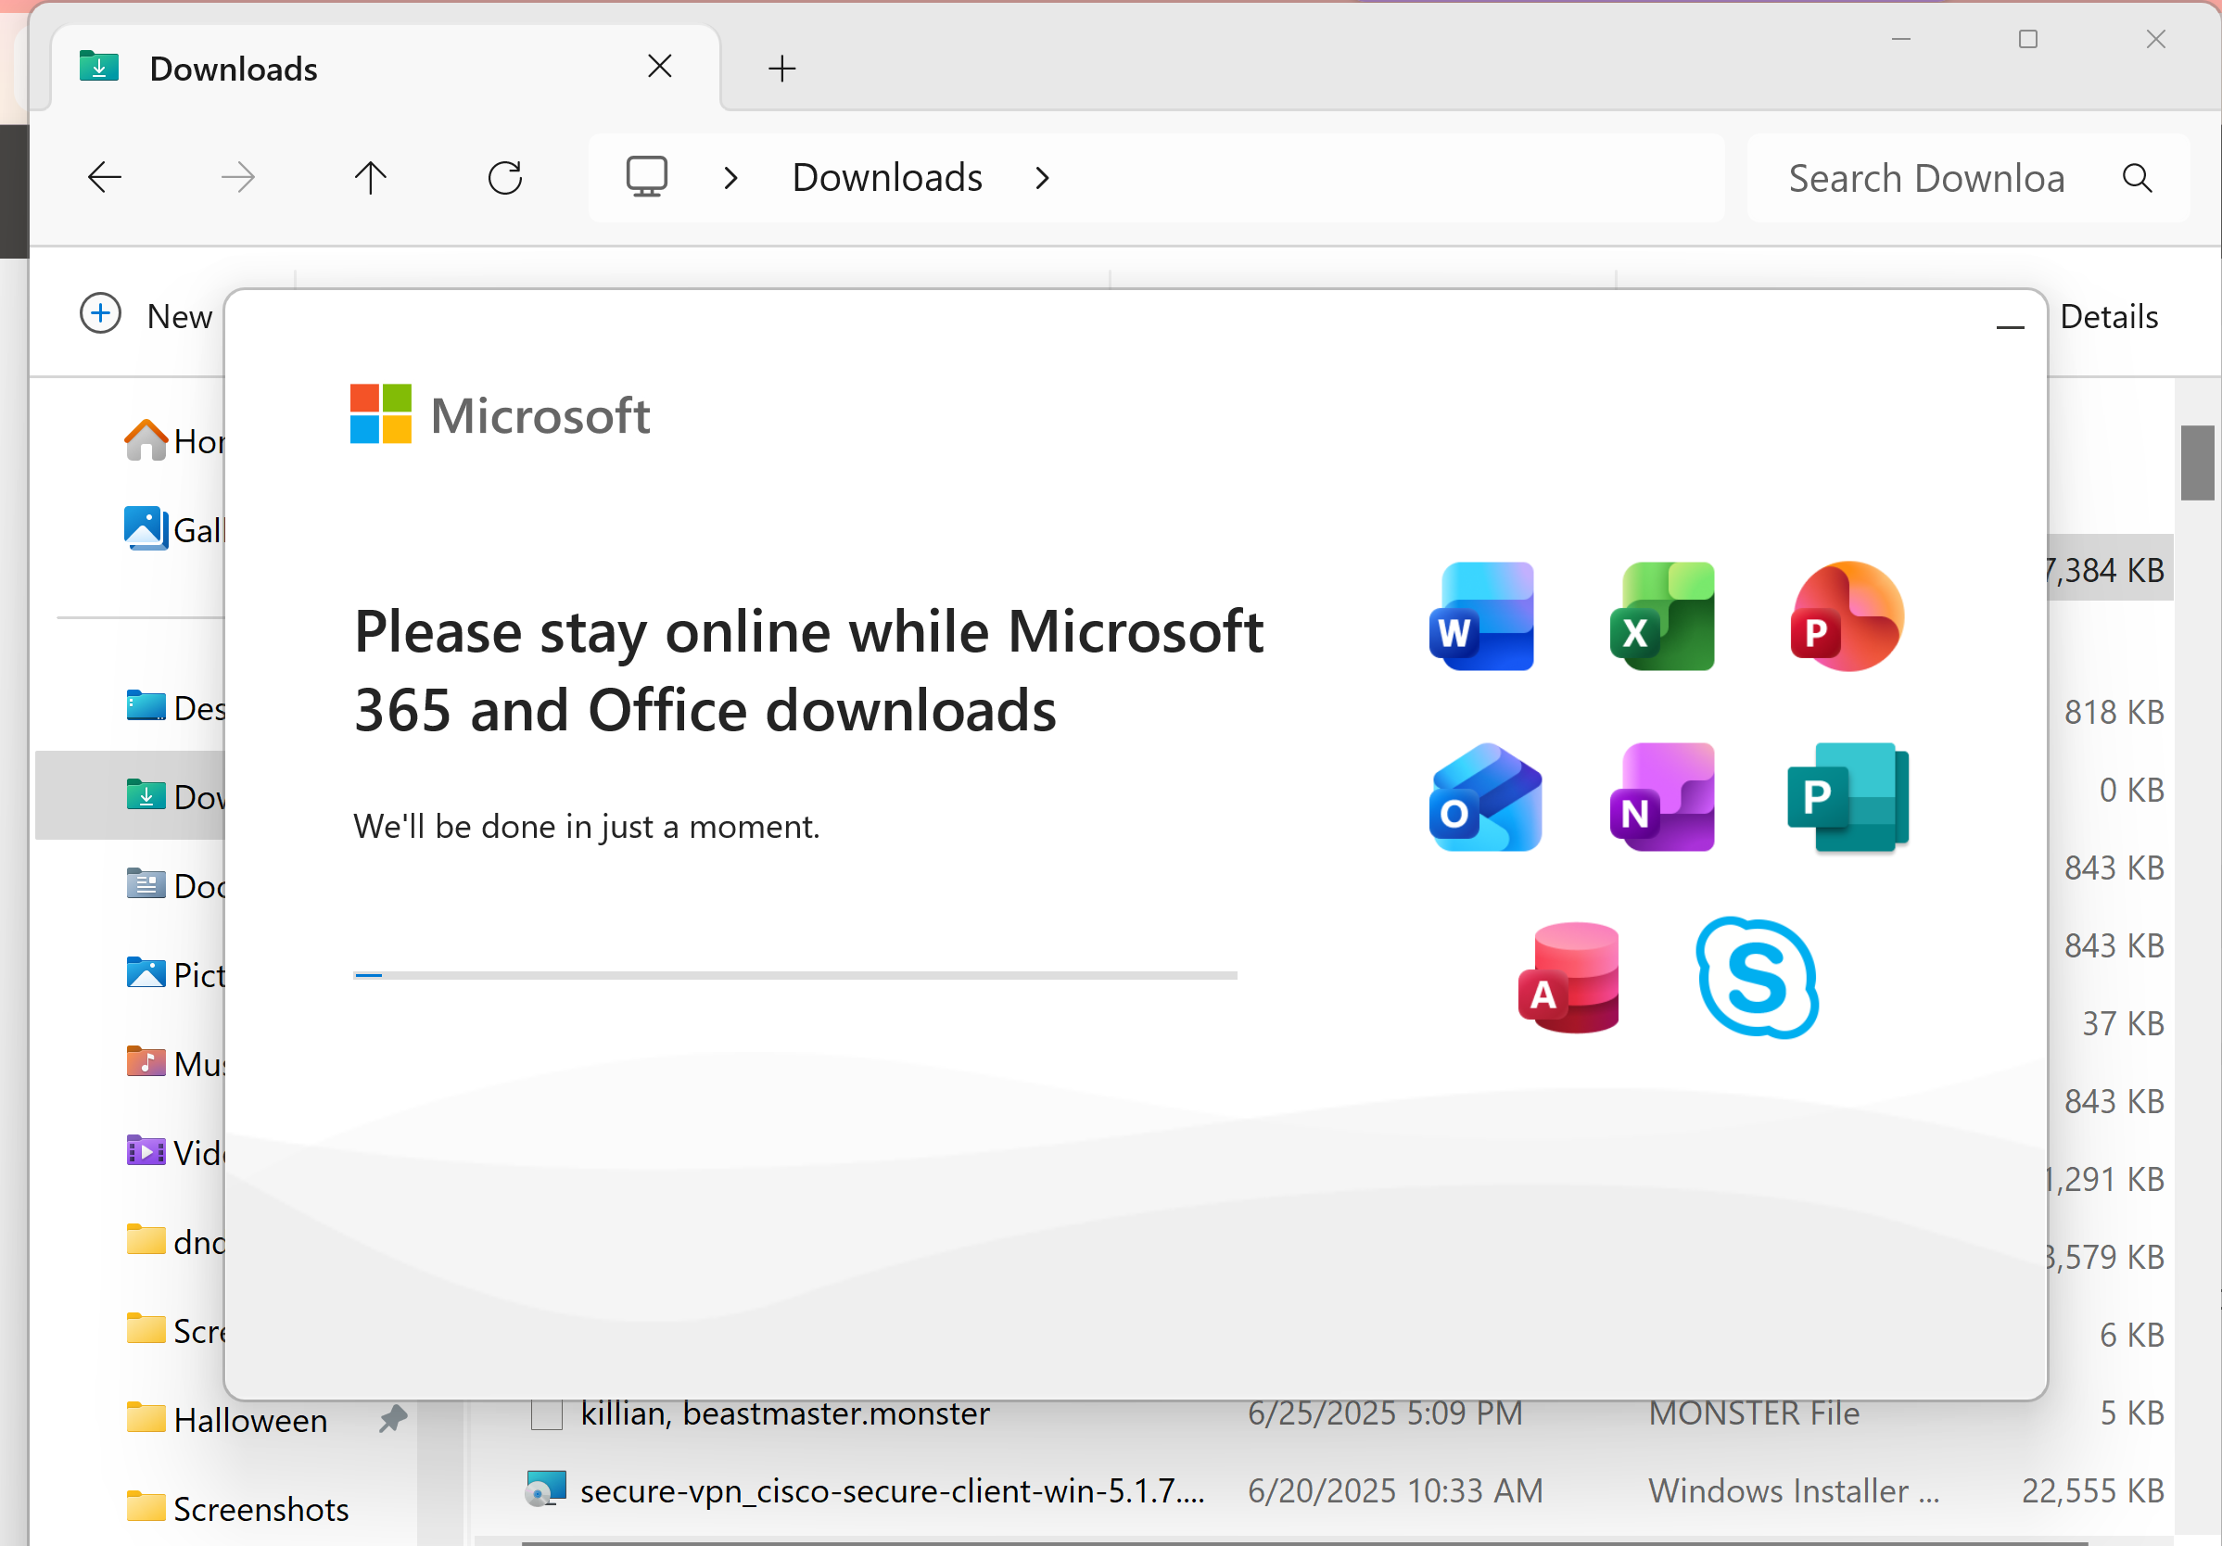Viewport: 2222px width, 1546px height.
Task: Select the Excel app icon
Action: tap(1662, 616)
